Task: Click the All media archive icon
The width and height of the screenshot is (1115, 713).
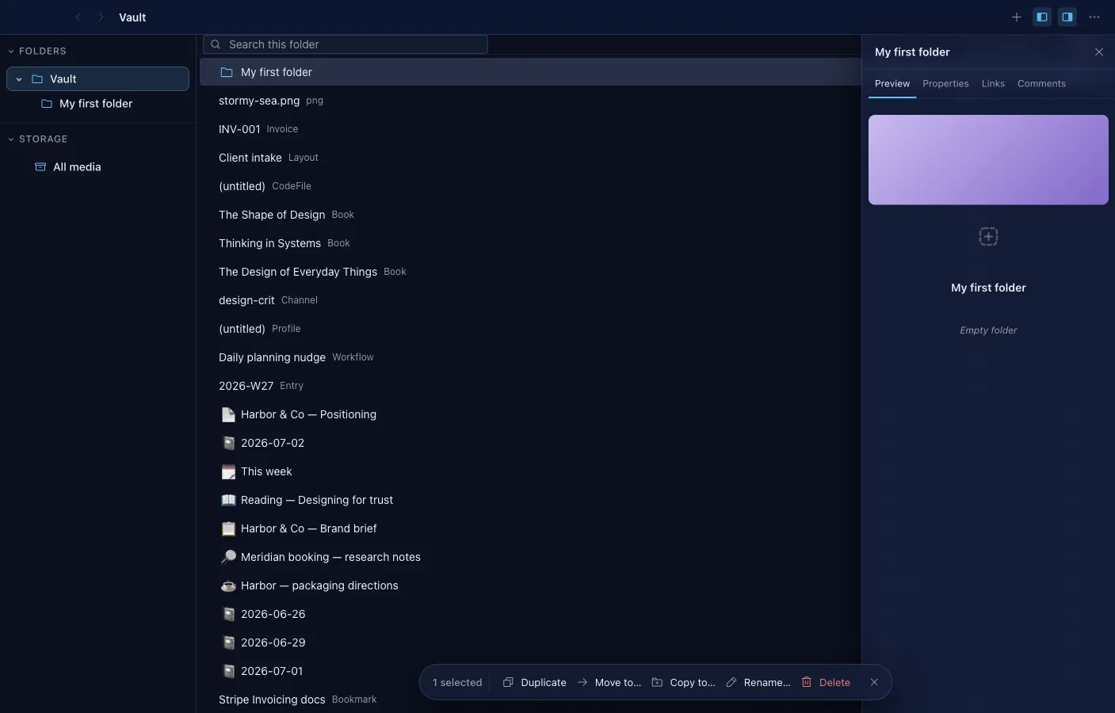Action: click(40, 167)
